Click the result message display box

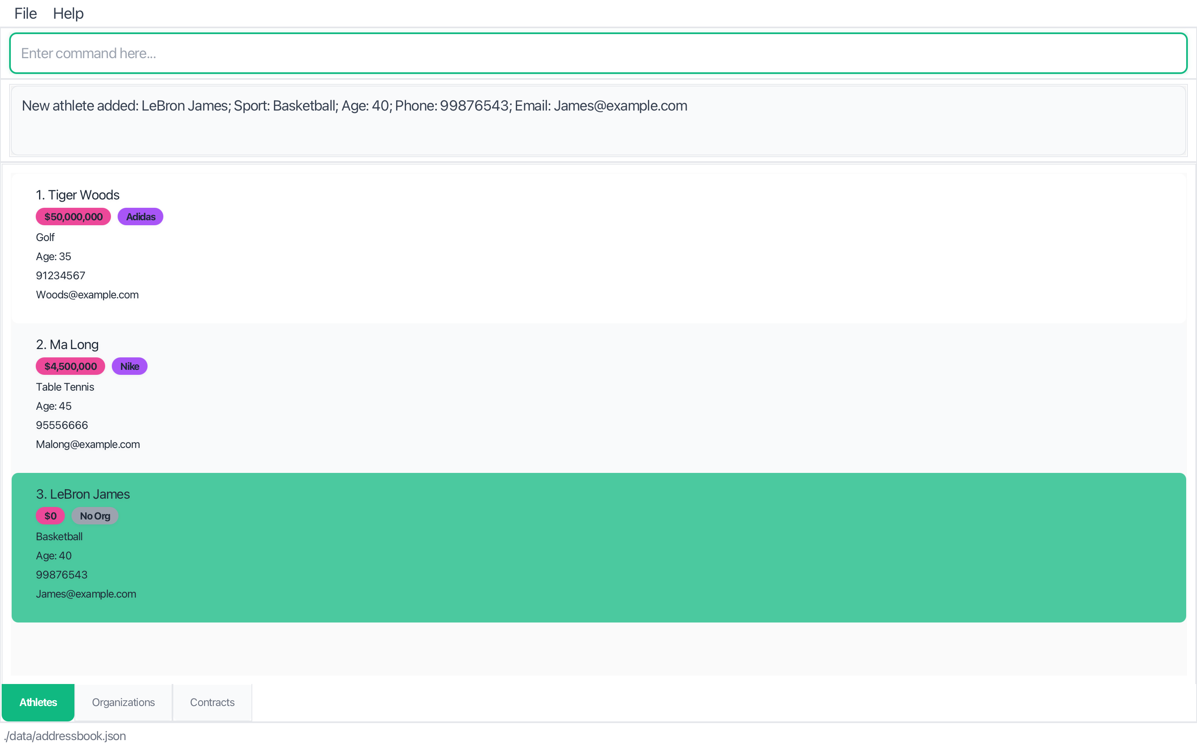pos(598,120)
